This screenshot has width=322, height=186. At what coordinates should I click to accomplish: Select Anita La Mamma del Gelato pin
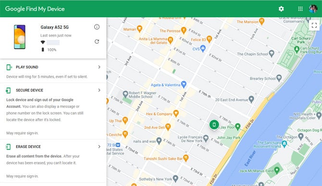[170, 40]
